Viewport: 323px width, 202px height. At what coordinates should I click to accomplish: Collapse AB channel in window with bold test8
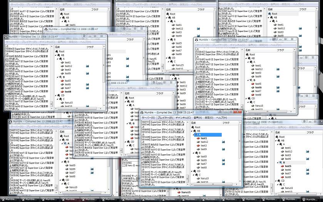click(56, 55)
